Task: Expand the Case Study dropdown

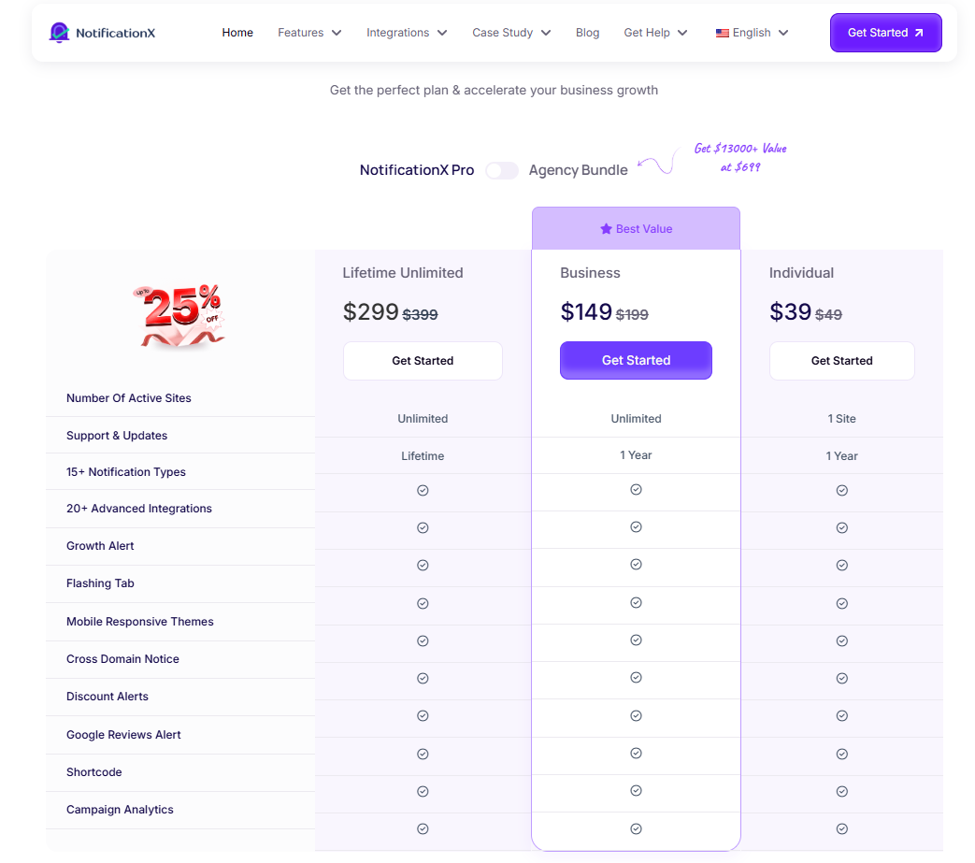Action: tap(511, 32)
